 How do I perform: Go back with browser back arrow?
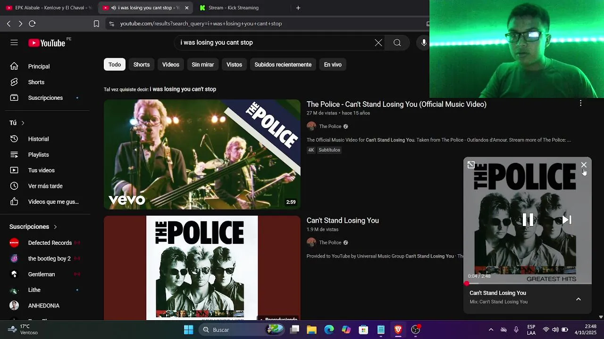click(8, 24)
